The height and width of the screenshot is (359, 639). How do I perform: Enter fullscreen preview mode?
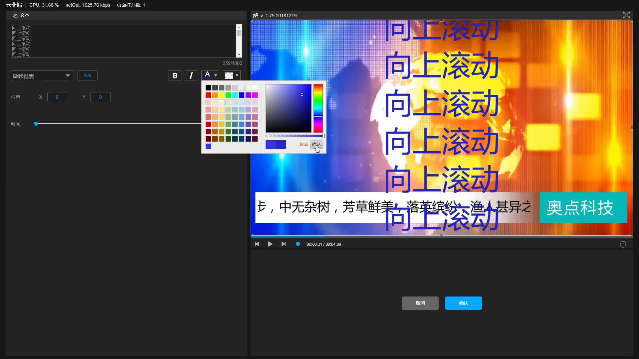(626, 15)
